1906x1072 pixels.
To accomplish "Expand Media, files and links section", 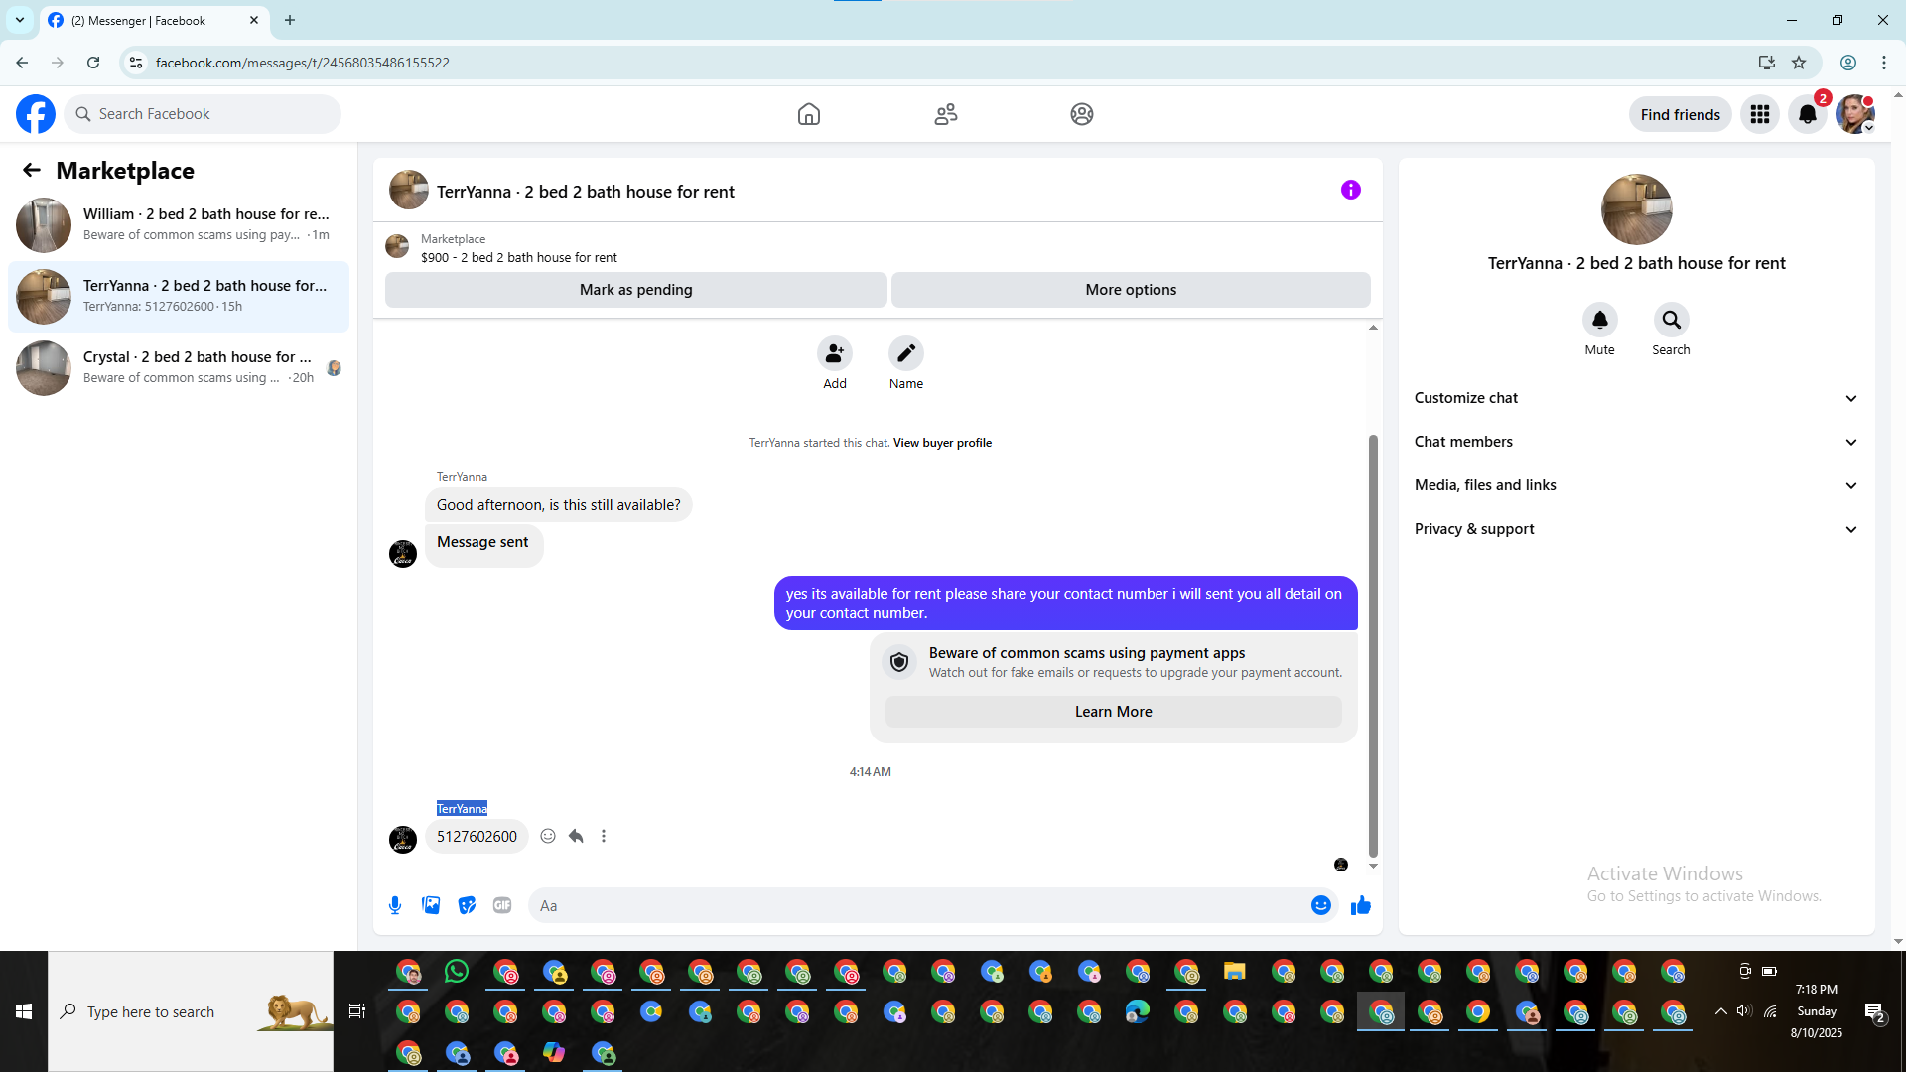I will coord(1635,485).
